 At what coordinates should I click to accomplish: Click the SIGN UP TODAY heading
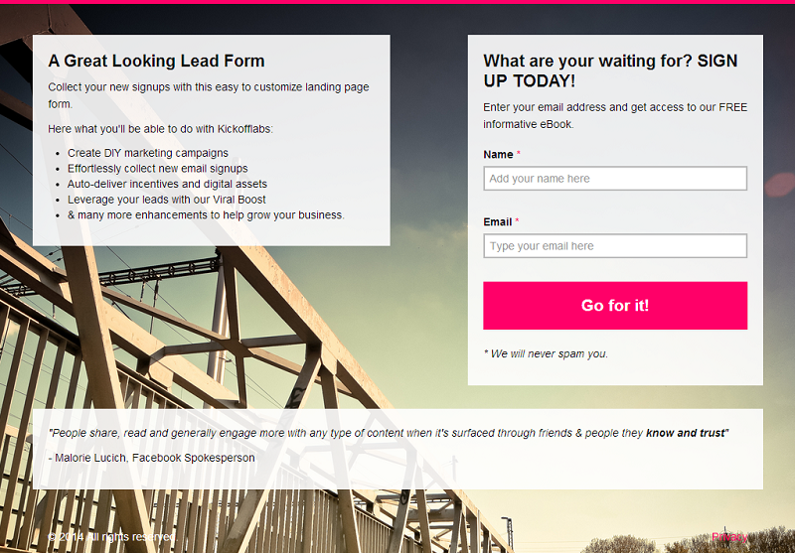(x=610, y=70)
